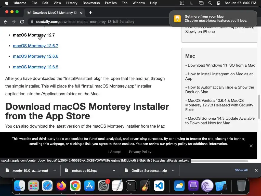Open Automatically Hide & Show the Dock article
Image resolution: width=261 pixels, height=196 pixels.
click(x=219, y=90)
